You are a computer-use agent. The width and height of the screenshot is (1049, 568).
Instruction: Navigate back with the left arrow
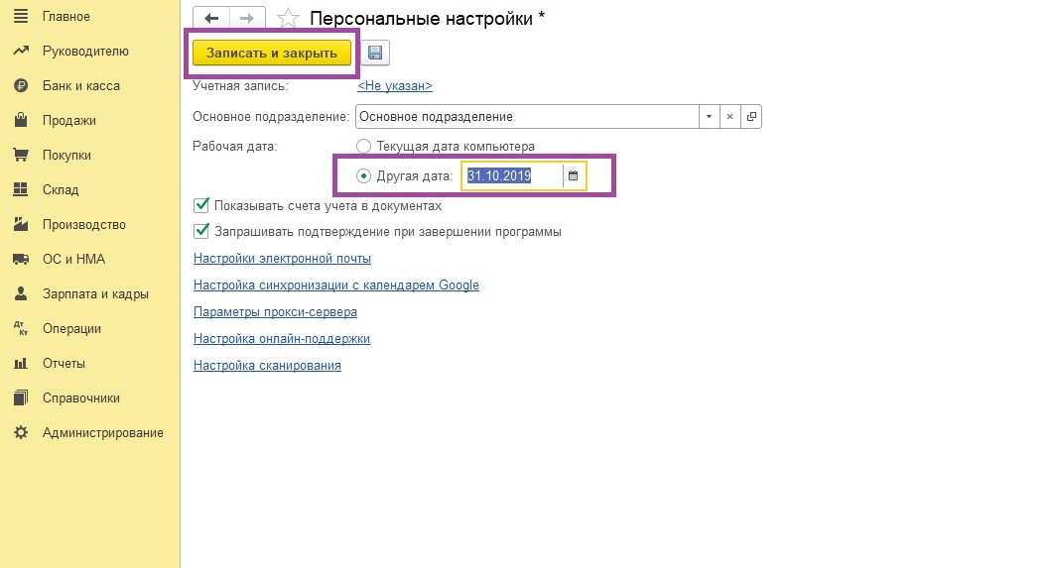(210, 19)
